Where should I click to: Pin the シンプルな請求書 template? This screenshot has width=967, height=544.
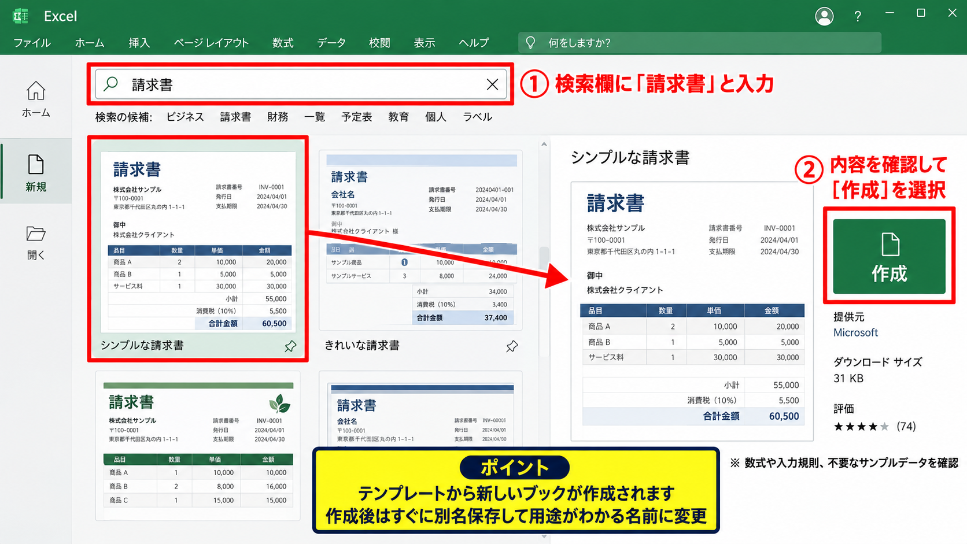point(290,346)
